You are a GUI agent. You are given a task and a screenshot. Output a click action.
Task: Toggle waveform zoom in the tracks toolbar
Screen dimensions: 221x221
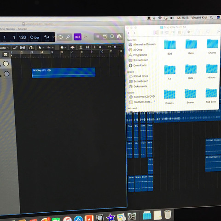tap(72, 47)
